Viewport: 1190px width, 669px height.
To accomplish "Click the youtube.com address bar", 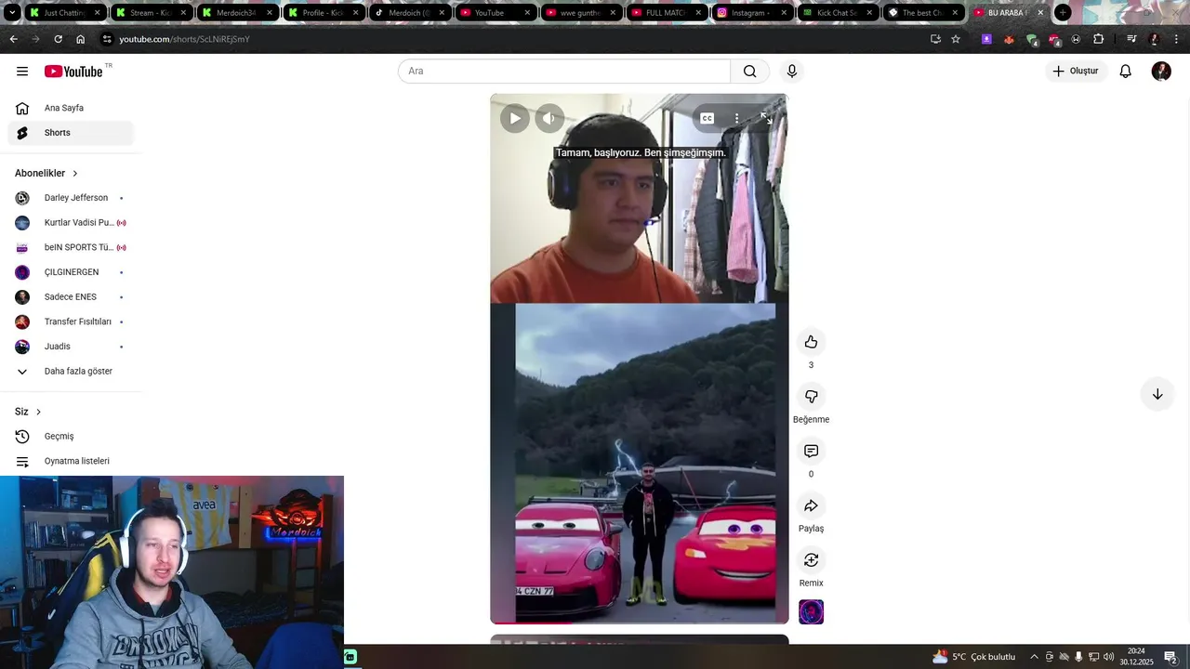I will coord(511,39).
